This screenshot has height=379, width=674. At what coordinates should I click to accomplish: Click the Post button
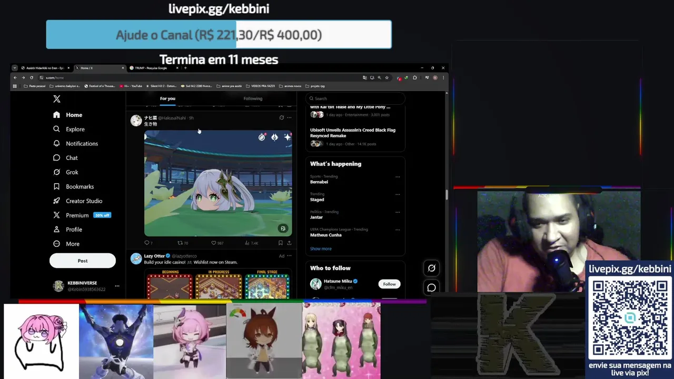tap(83, 261)
